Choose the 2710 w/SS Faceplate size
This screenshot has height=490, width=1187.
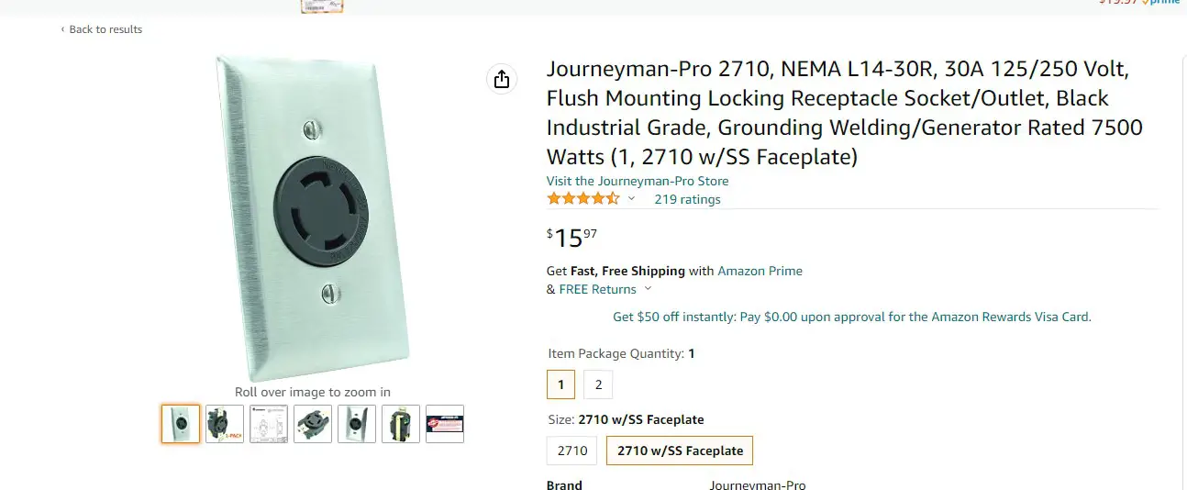(x=680, y=451)
